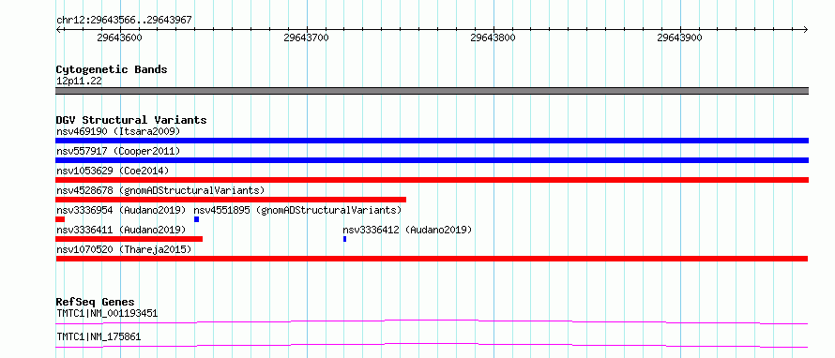Select the TMTC1|NM_001193451 transcript label
The image size is (835, 358).
click(107, 313)
